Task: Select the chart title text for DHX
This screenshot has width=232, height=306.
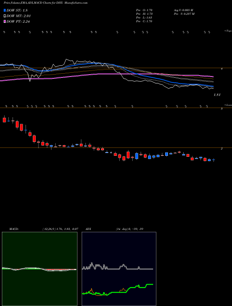Action: tap(45, 3)
